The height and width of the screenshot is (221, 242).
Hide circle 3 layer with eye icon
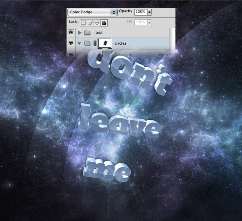(x=71, y=55)
